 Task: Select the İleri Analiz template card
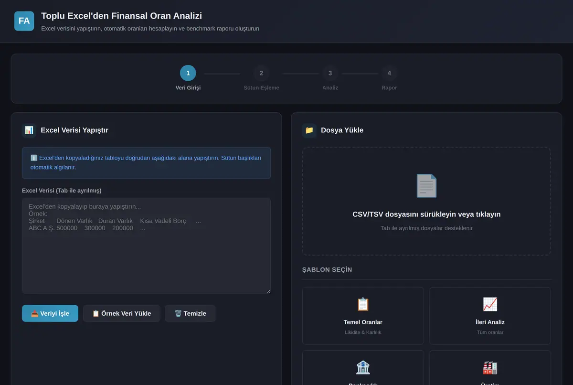pyautogui.click(x=490, y=316)
